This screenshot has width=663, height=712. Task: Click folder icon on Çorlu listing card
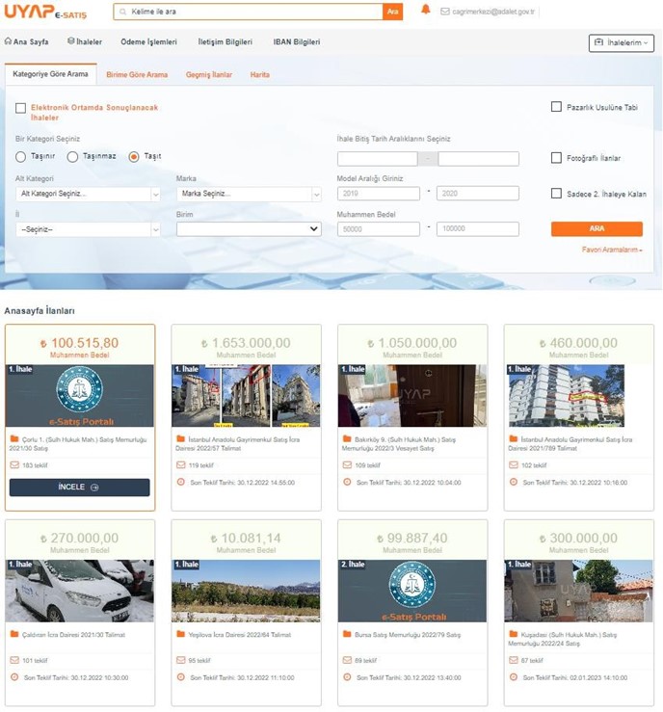tap(14, 439)
